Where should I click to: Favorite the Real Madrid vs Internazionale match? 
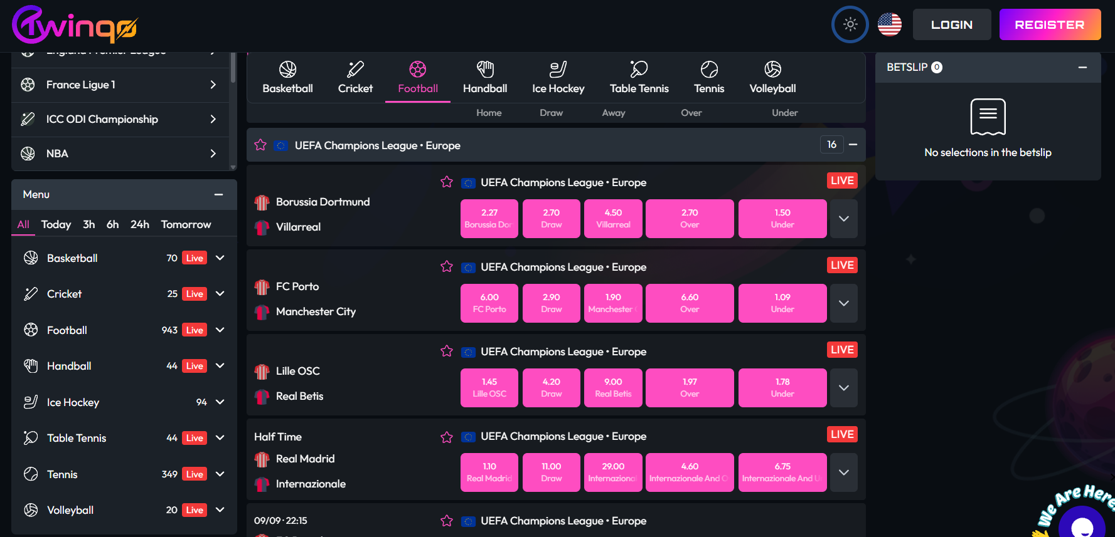447,437
